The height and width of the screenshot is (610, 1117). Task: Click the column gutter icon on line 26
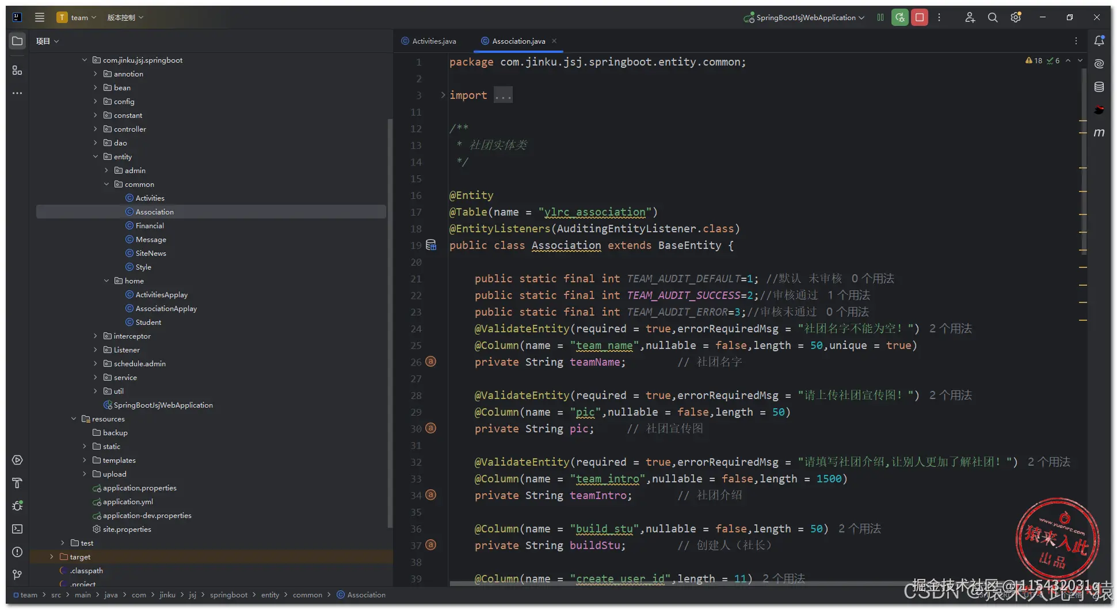pos(430,362)
